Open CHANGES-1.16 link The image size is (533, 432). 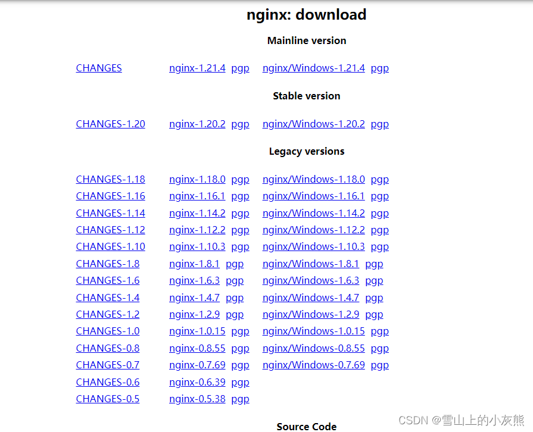111,196
